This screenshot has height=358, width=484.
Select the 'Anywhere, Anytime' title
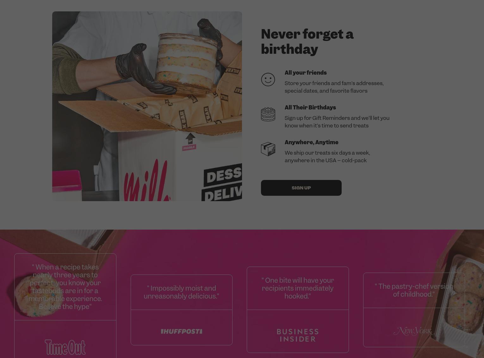pyautogui.click(x=312, y=142)
